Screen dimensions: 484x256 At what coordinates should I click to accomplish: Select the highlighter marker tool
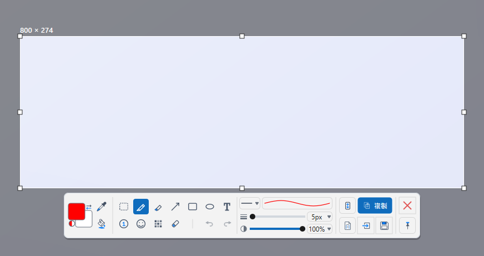[158, 207]
